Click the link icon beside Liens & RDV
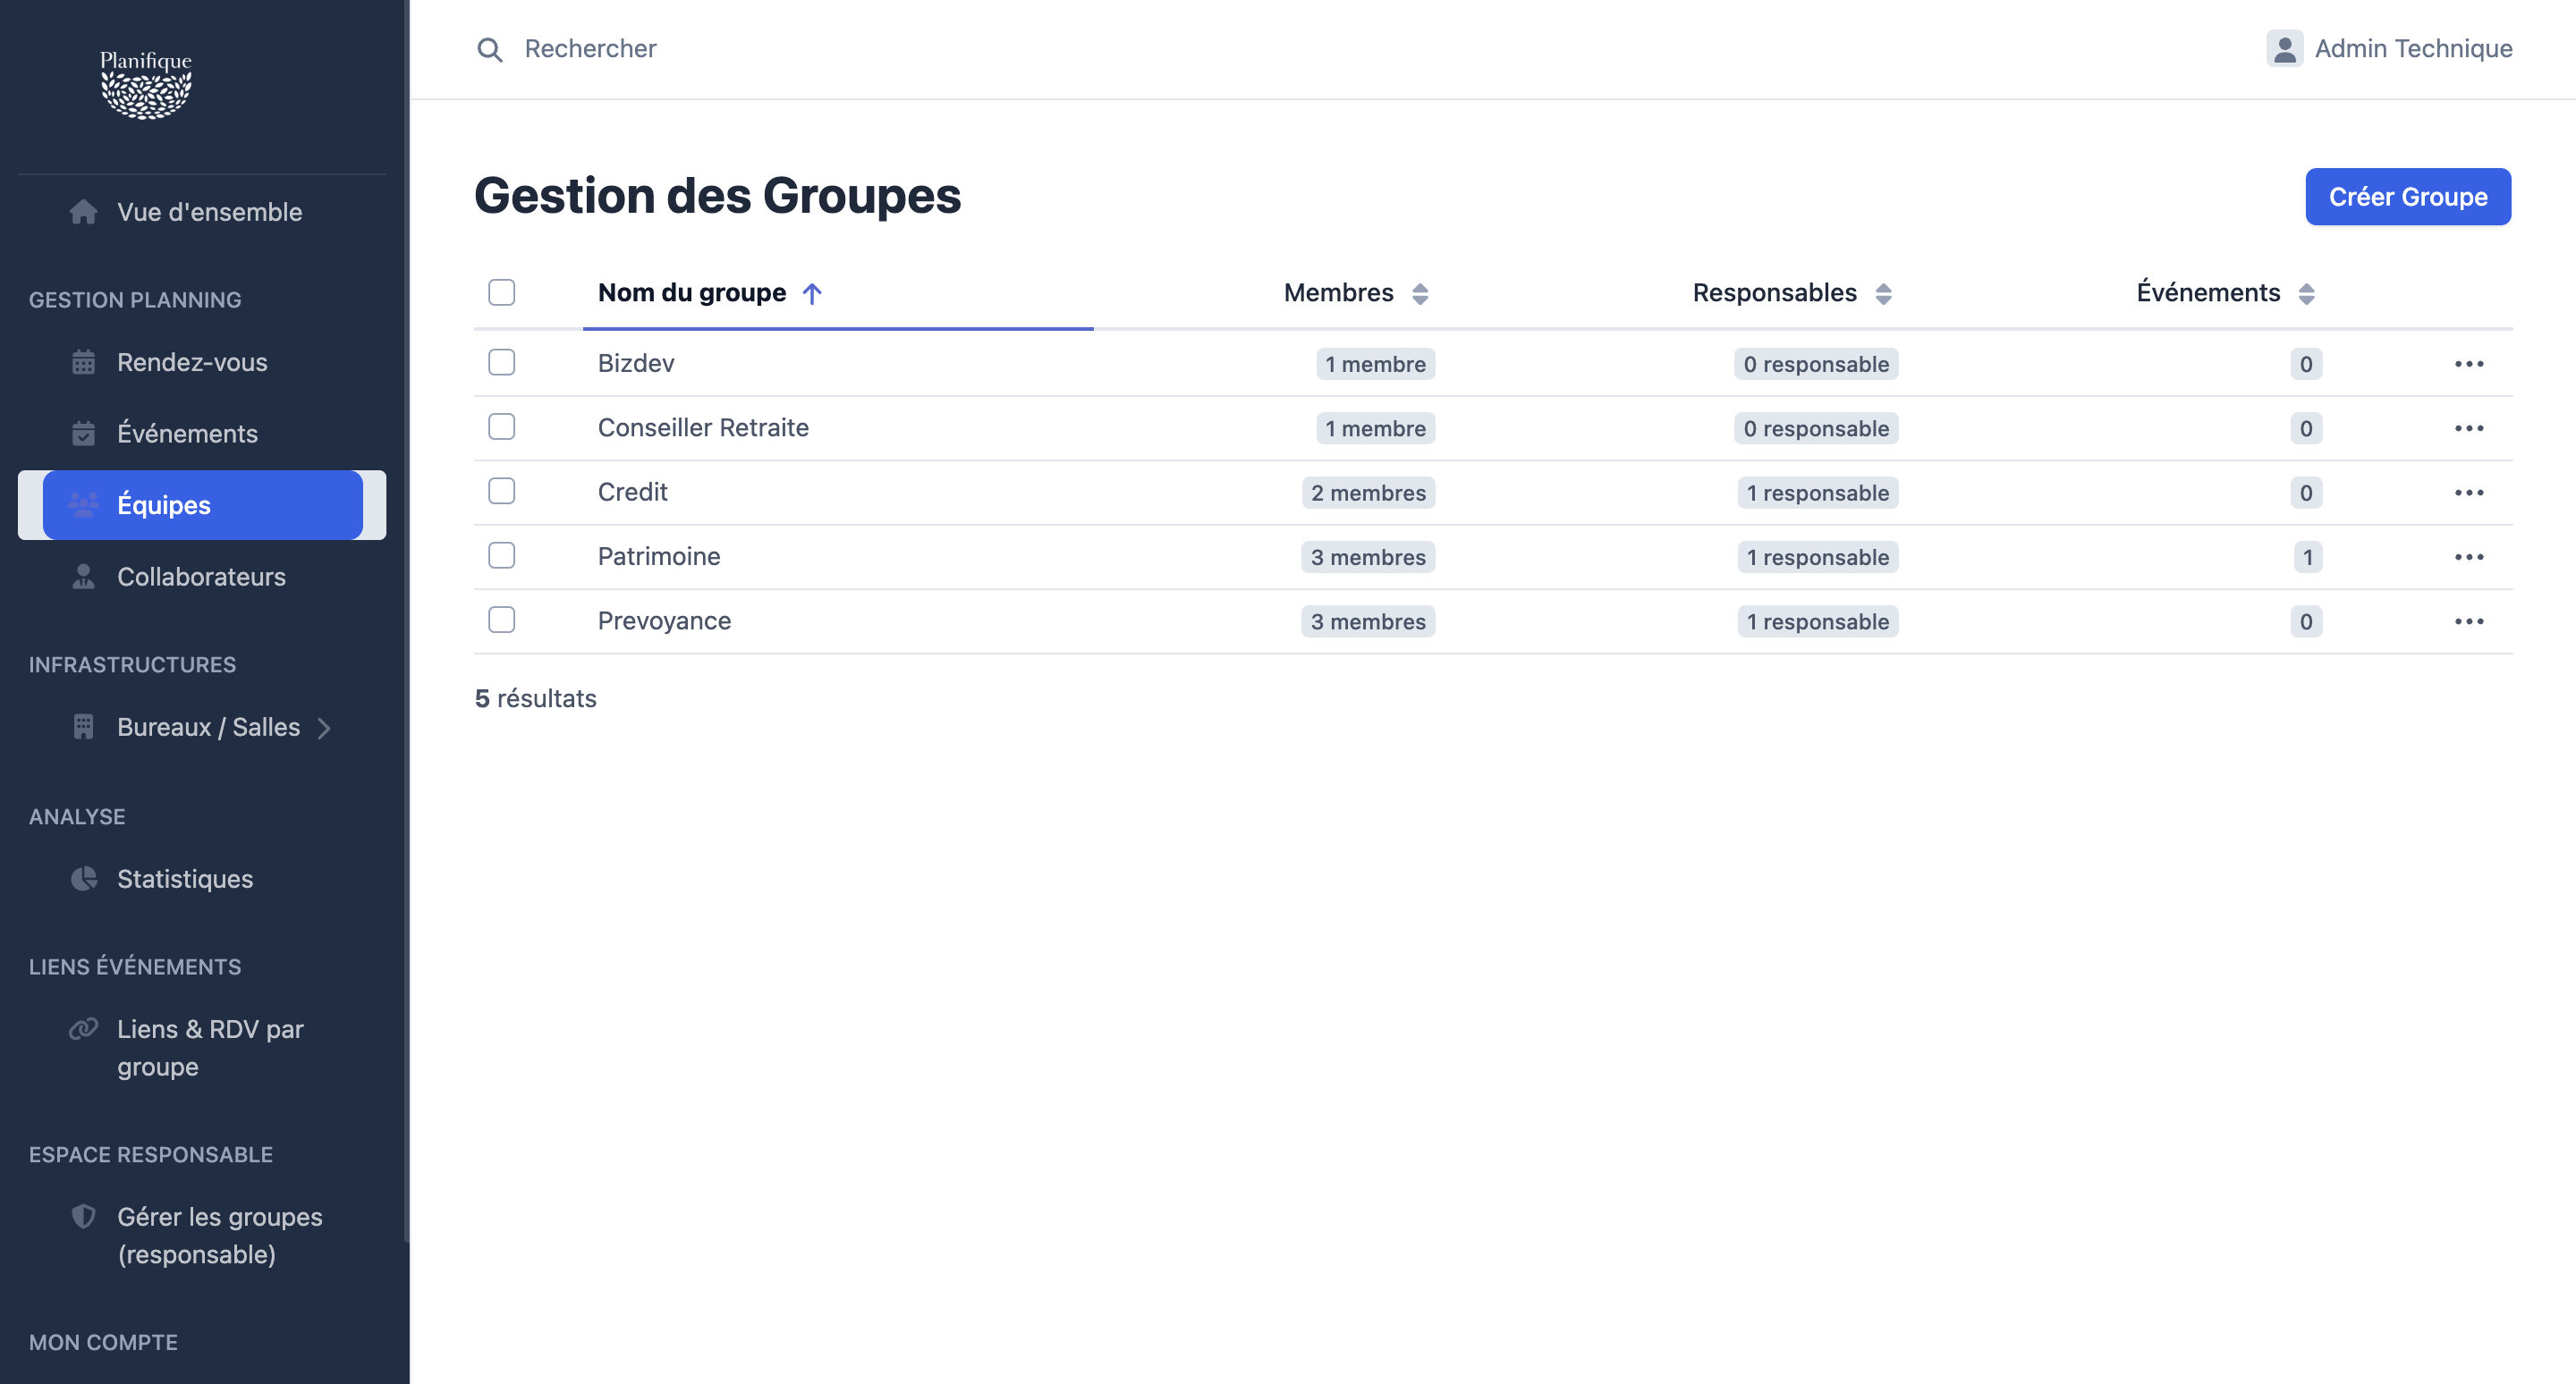2576x1384 pixels. tap(84, 1028)
